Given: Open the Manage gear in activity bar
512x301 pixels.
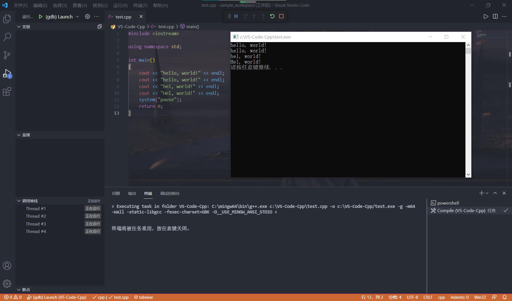Looking at the screenshot, I should tap(7, 284).
